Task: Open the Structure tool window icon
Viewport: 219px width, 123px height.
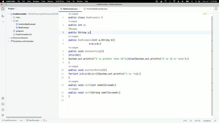Action: coord(3,16)
